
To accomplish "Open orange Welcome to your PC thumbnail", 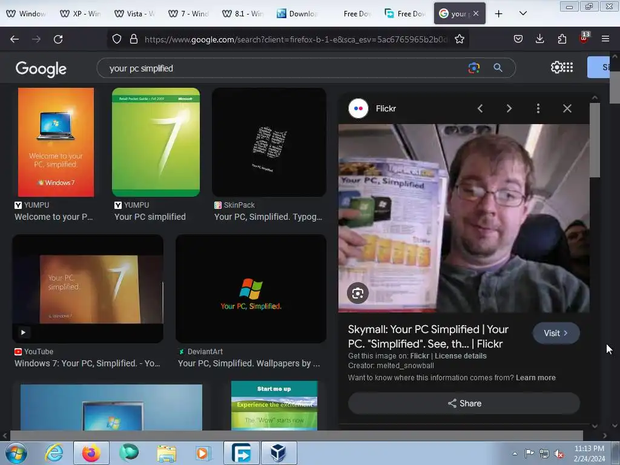I will 56,142.
